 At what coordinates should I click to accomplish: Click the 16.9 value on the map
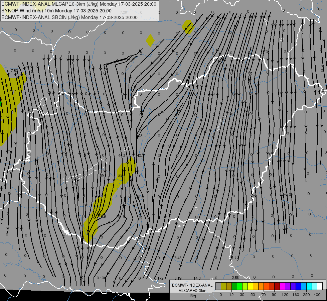103,216
